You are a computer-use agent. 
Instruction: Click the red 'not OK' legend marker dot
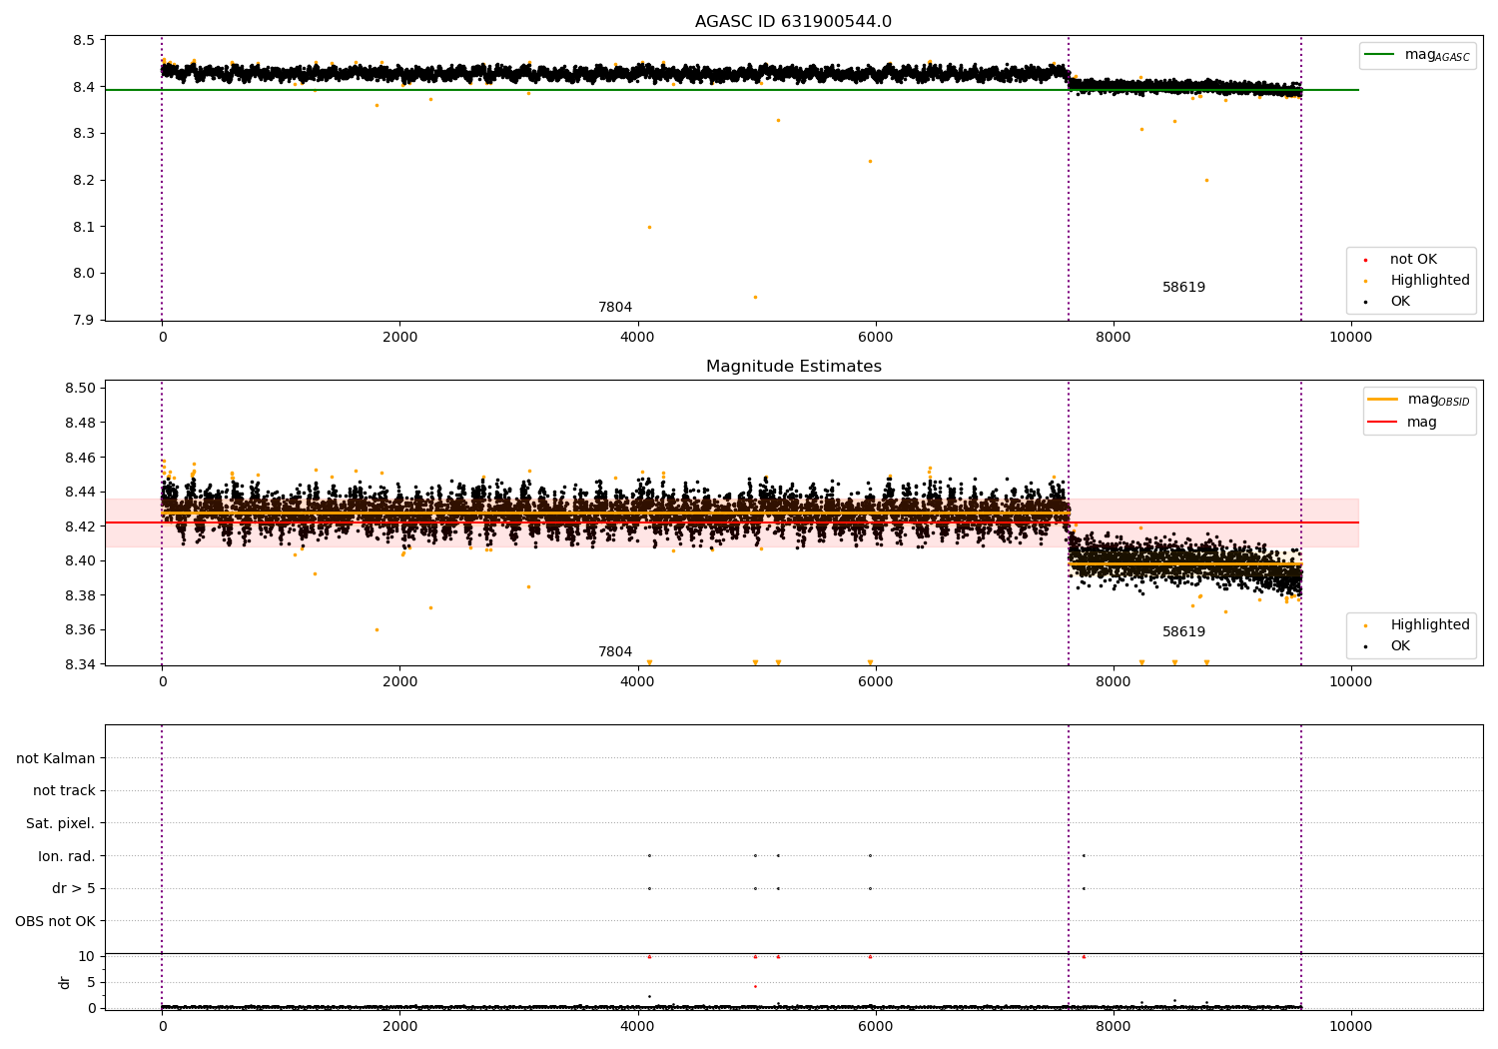(x=1365, y=260)
